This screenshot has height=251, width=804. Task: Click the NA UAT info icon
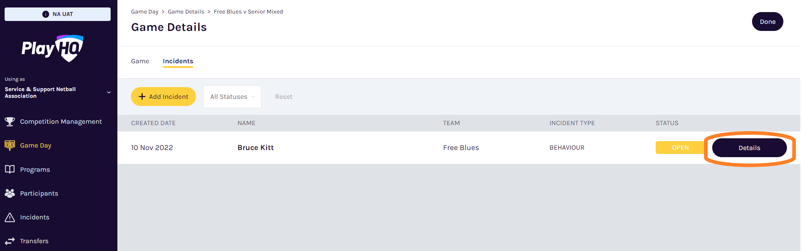46,14
